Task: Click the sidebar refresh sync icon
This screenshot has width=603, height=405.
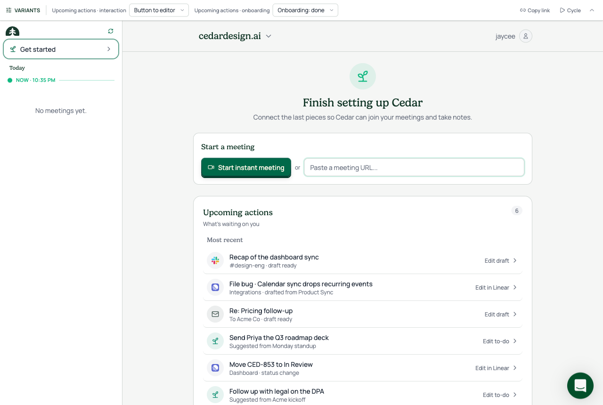Action: pos(111,31)
